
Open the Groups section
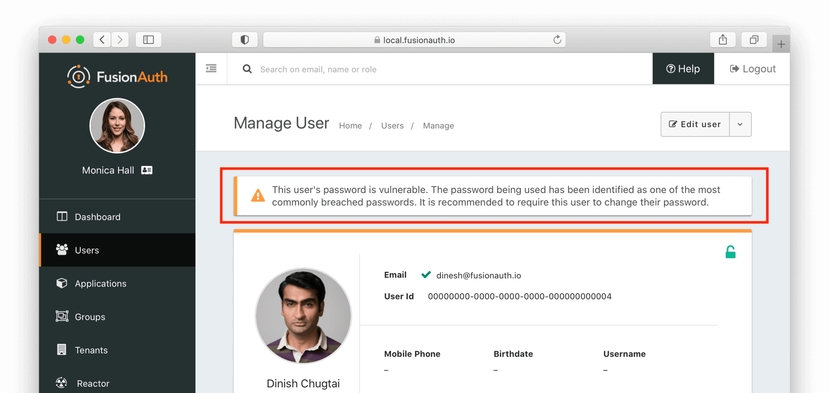(x=118, y=316)
